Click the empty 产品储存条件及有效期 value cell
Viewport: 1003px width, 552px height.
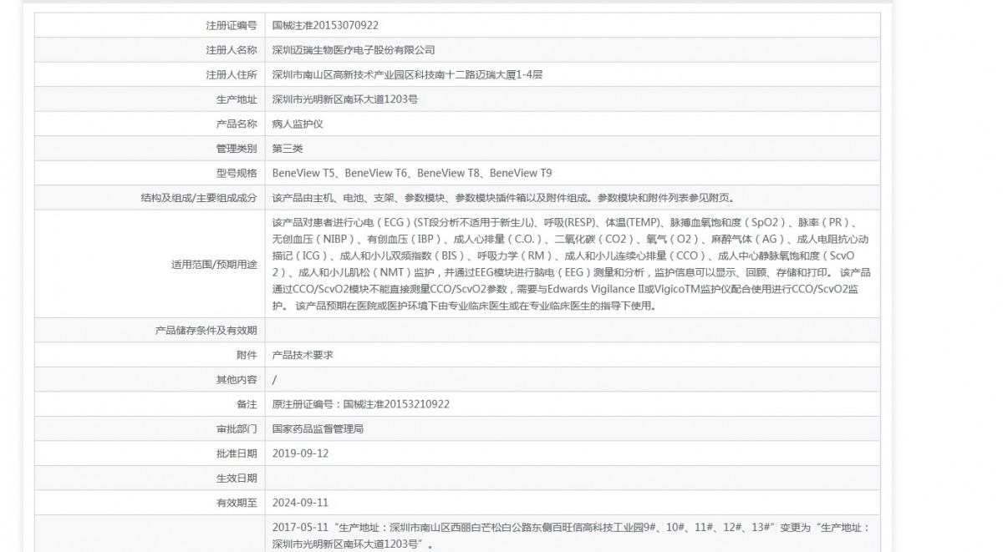[573, 330]
